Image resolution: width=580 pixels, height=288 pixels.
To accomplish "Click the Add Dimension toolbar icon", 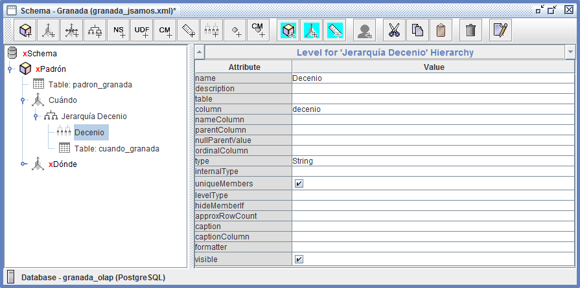I will tap(49, 30).
